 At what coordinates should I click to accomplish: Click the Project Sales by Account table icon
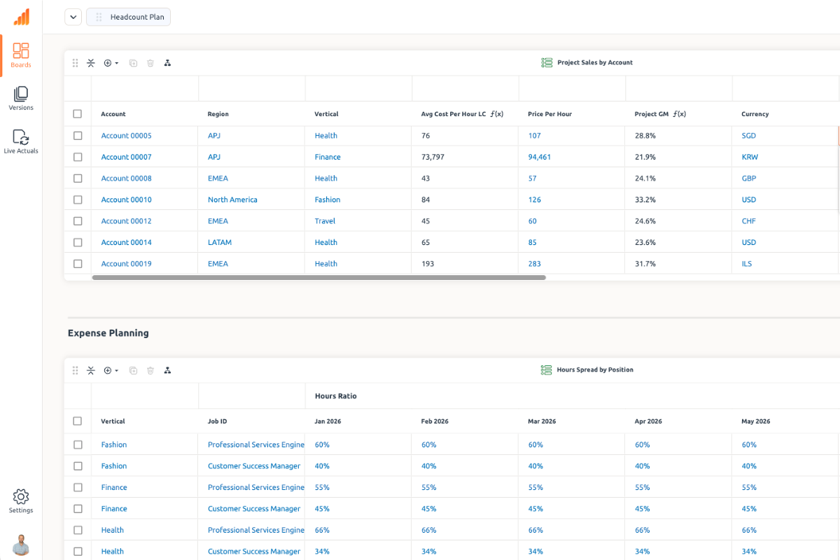point(547,62)
